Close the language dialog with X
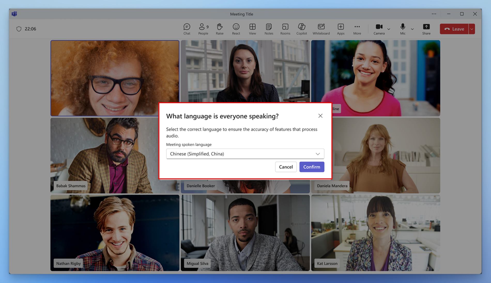This screenshot has width=491, height=283. tap(320, 116)
